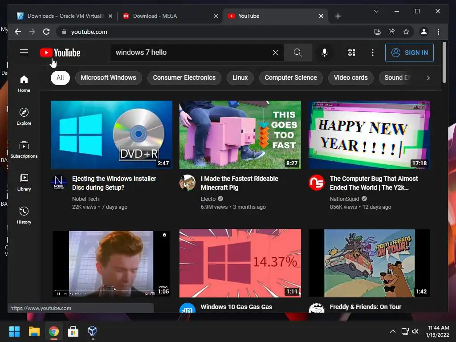Viewport: 456px width, 342px height.
Task: Open 'Freddy & Friends: On Tour' title
Action: (365, 307)
